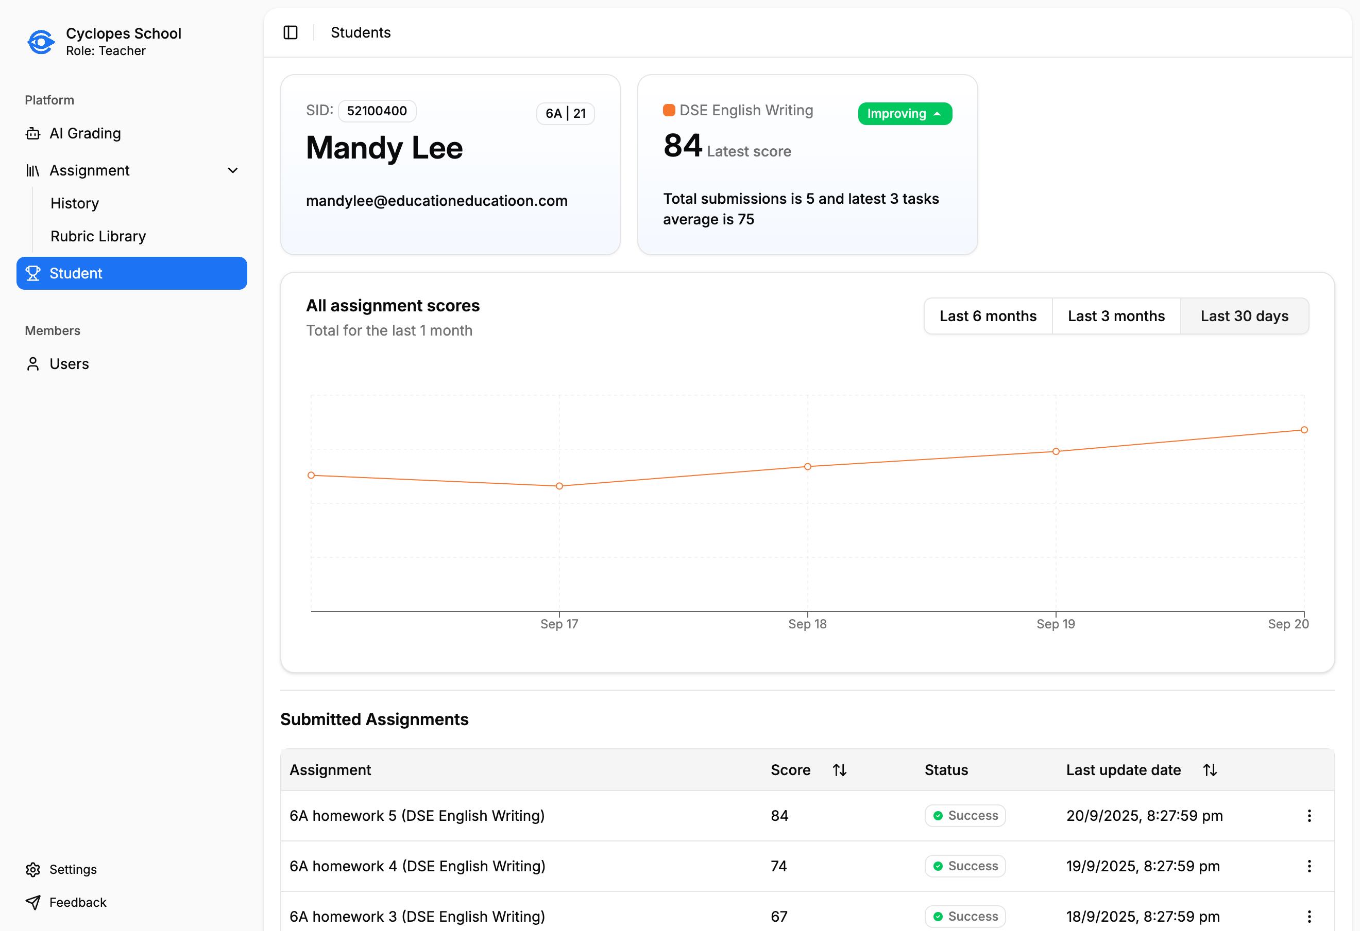The height and width of the screenshot is (931, 1360).
Task: Open Settings via the gear icon
Action: coord(33,870)
